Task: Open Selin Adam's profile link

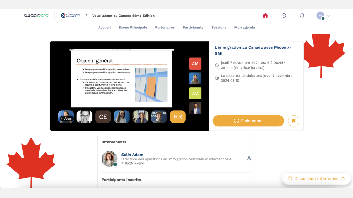Action: point(132,155)
